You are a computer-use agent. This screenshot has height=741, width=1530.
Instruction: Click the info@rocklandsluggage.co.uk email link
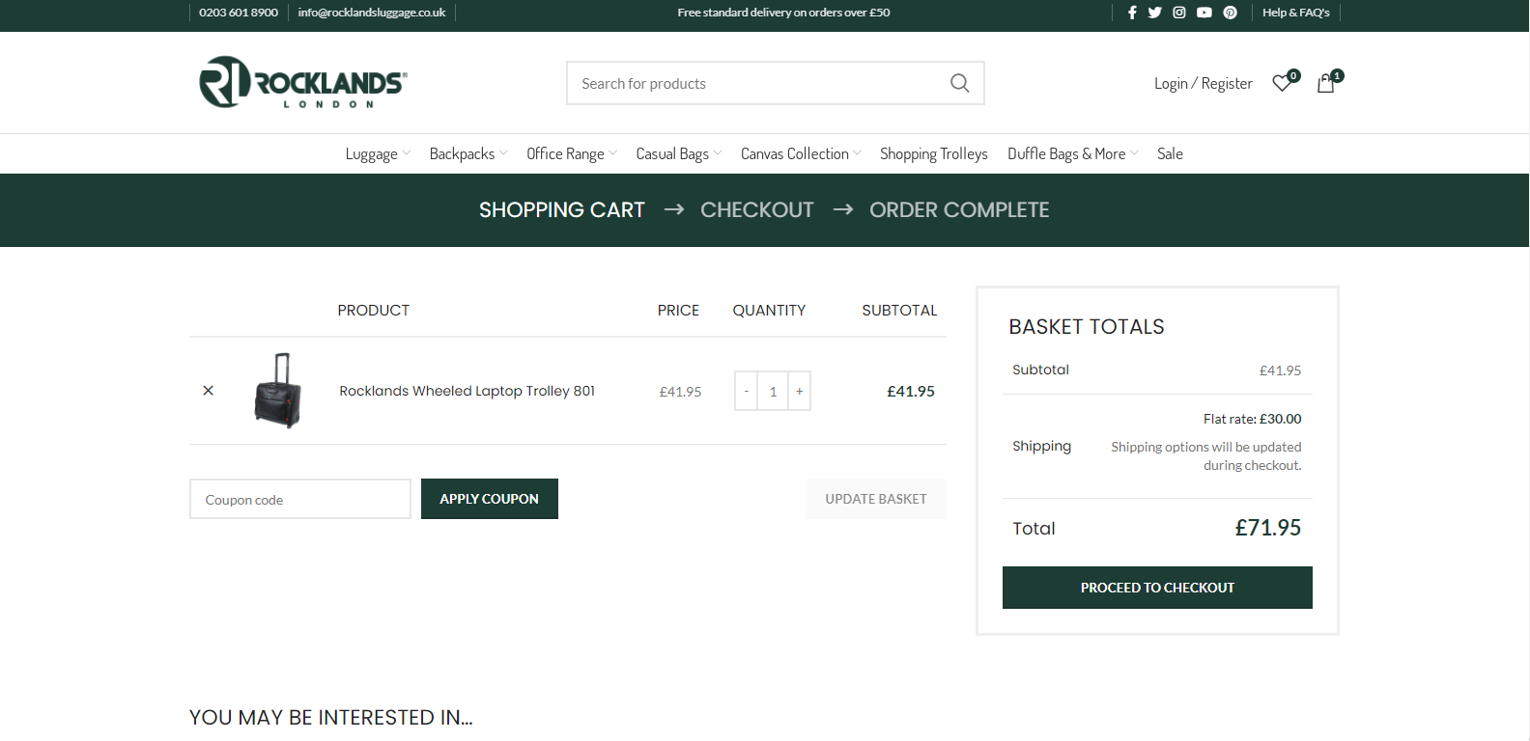(372, 13)
